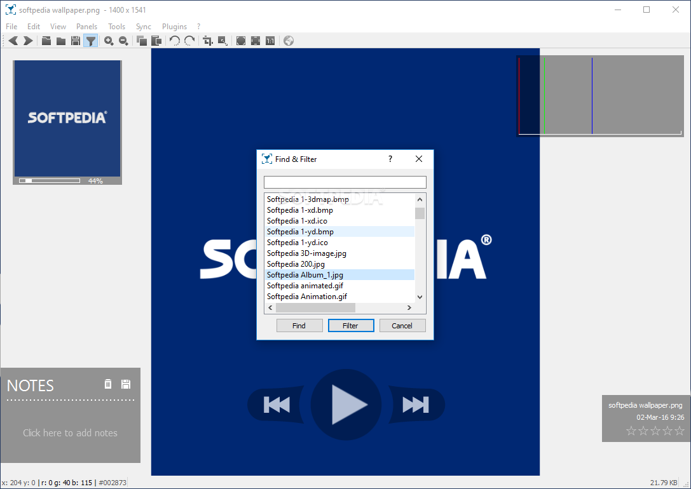Click the globe icon in toolbar
Viewport: 691px width, 489px height.
pos(289,41)
